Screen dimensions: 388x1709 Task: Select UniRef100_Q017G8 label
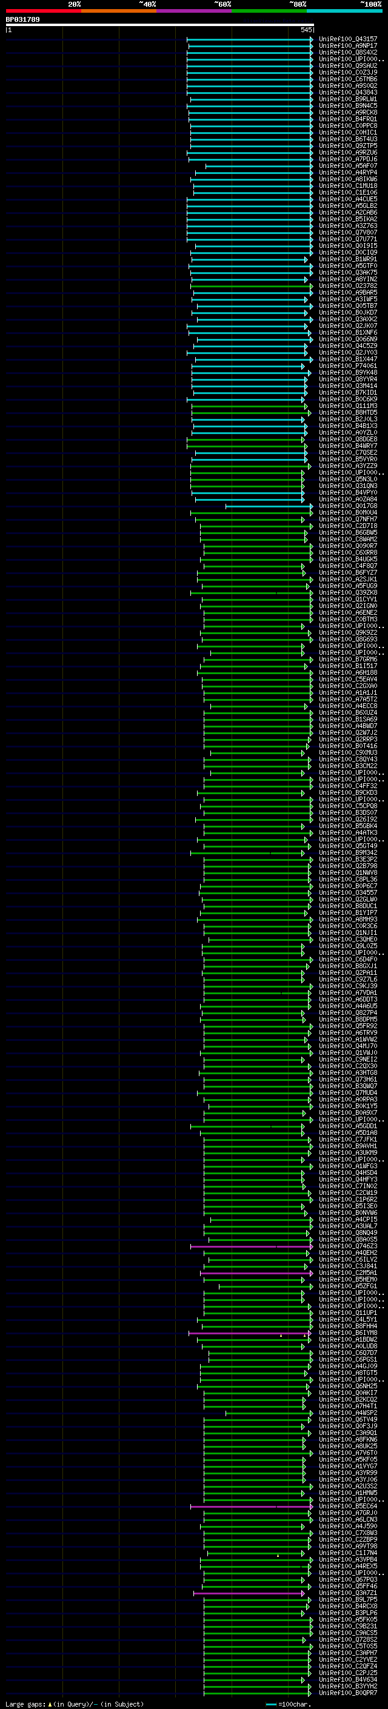[348, 506]
